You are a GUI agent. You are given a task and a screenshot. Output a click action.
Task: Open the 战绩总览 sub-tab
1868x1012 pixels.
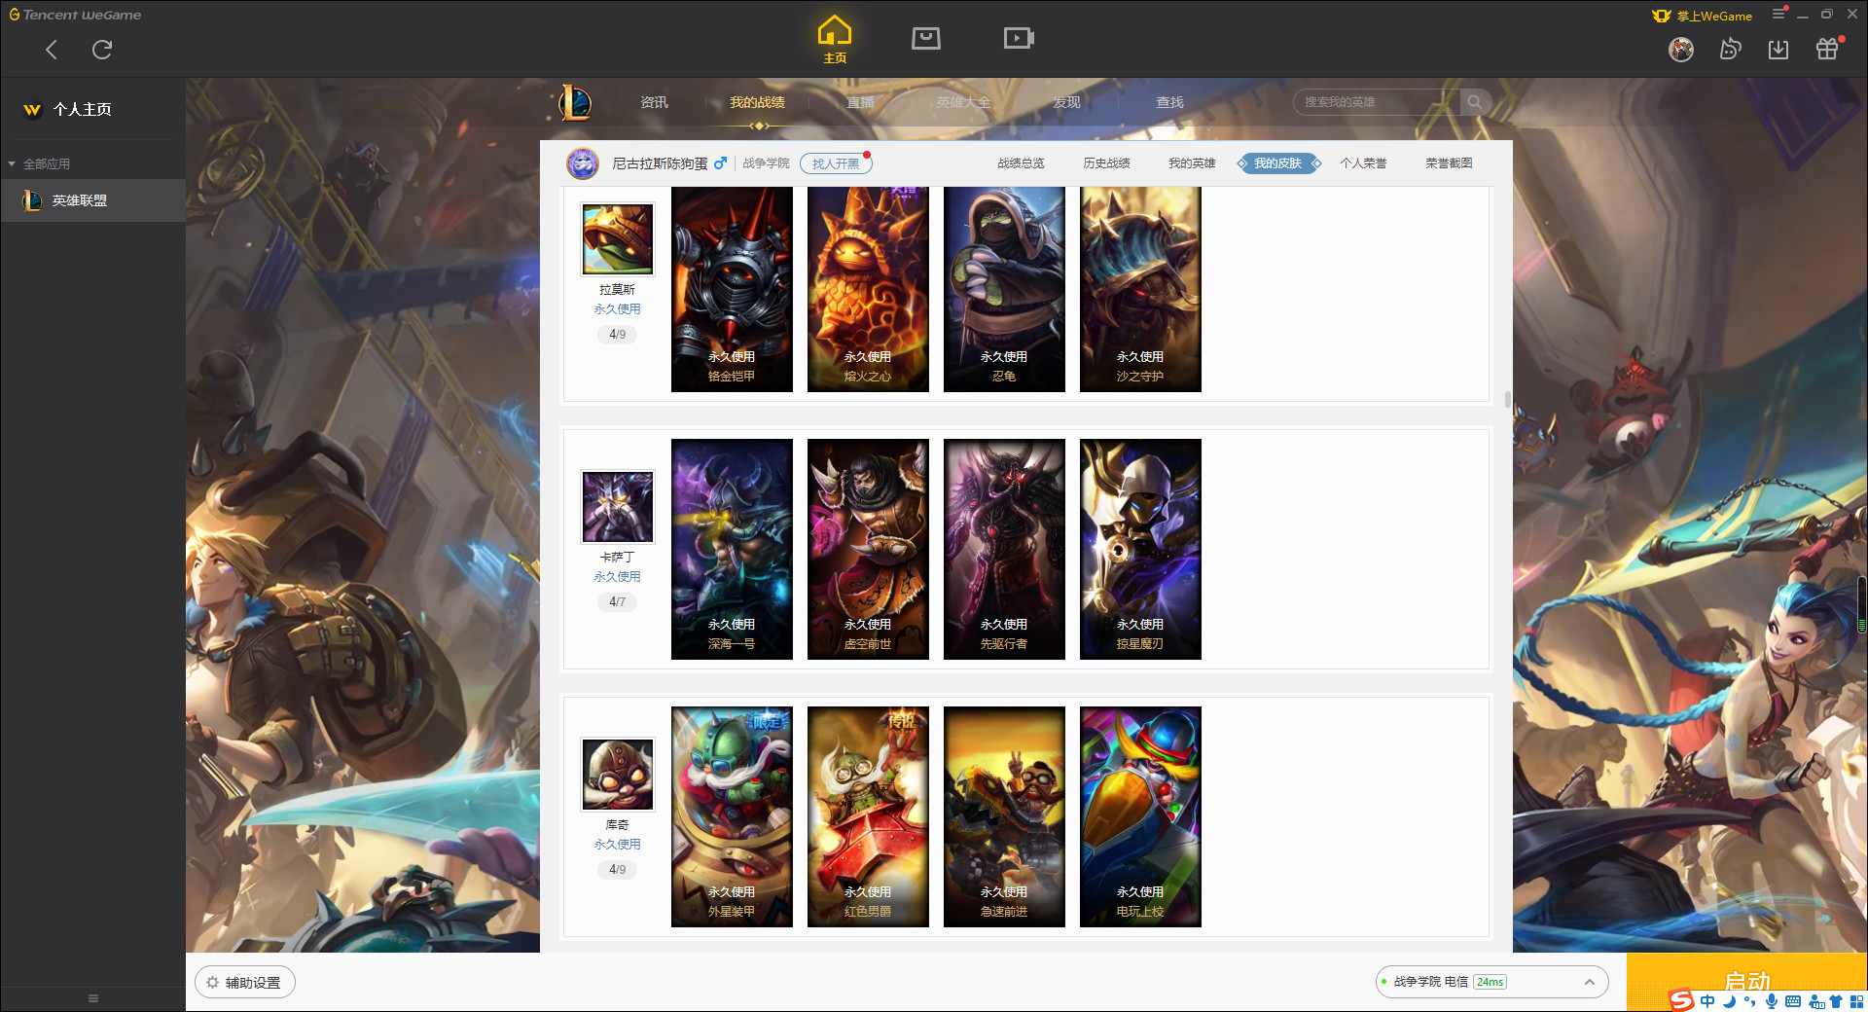pyautogui.click(x=1021, y=163)
